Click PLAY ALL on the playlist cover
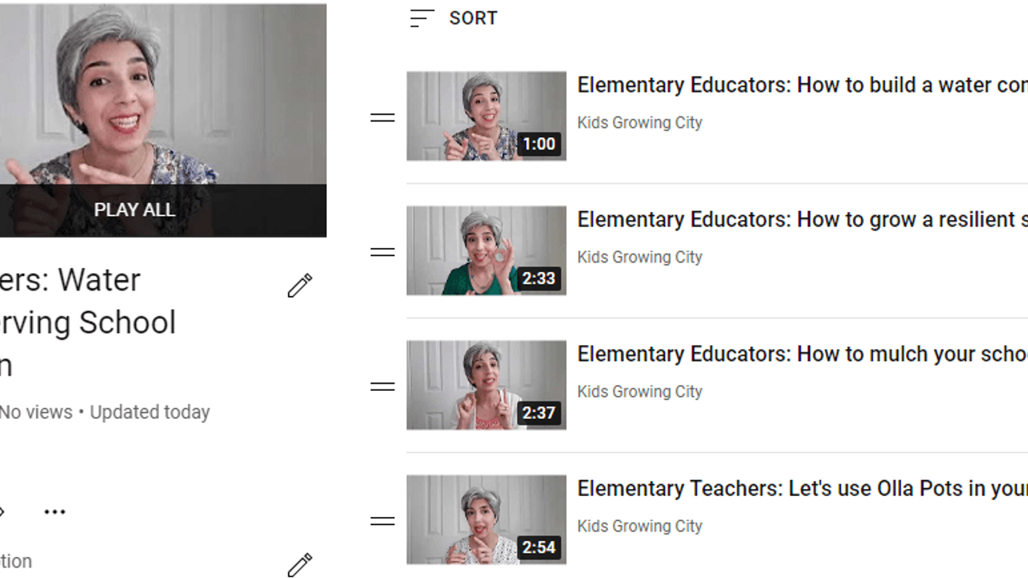The width and height of the screenshot is (1028, 578). [134, 210]
